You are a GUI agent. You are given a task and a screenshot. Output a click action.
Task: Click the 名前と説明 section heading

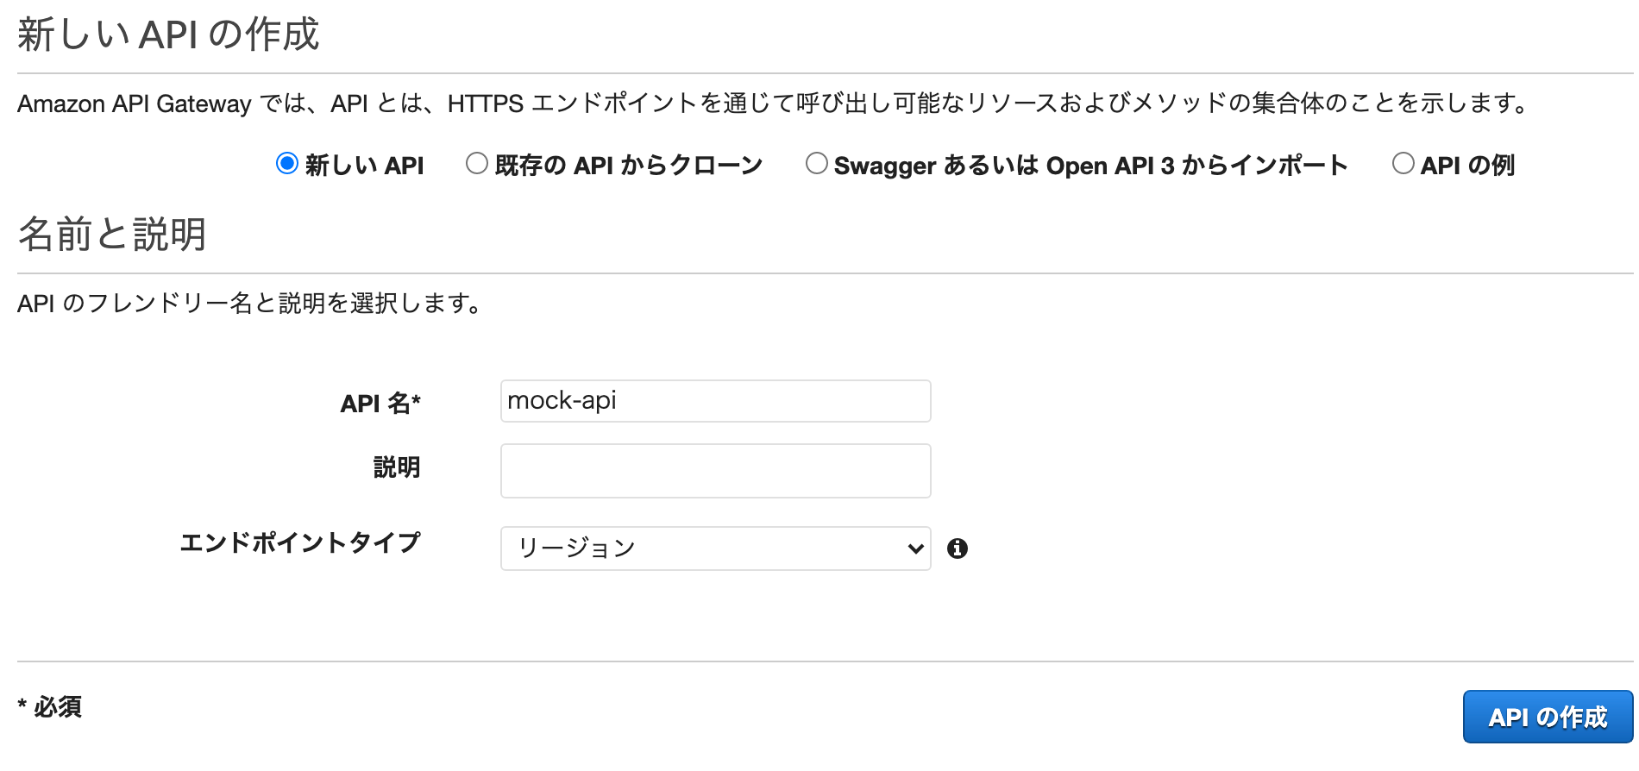point(112,234)
